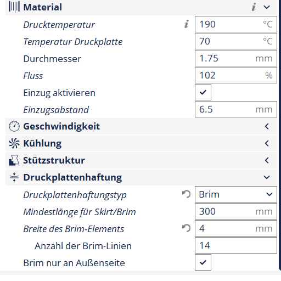
Task: Collapse the Druckplattenhaftung section chevron
Action: pos(267,177)
